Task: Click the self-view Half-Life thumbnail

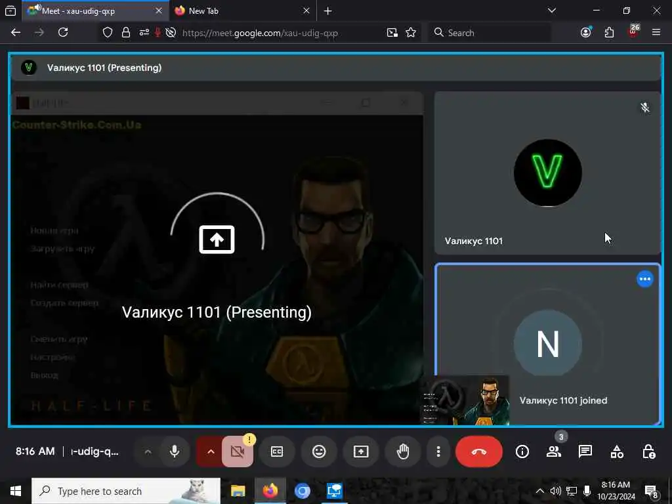Action: 466,400
